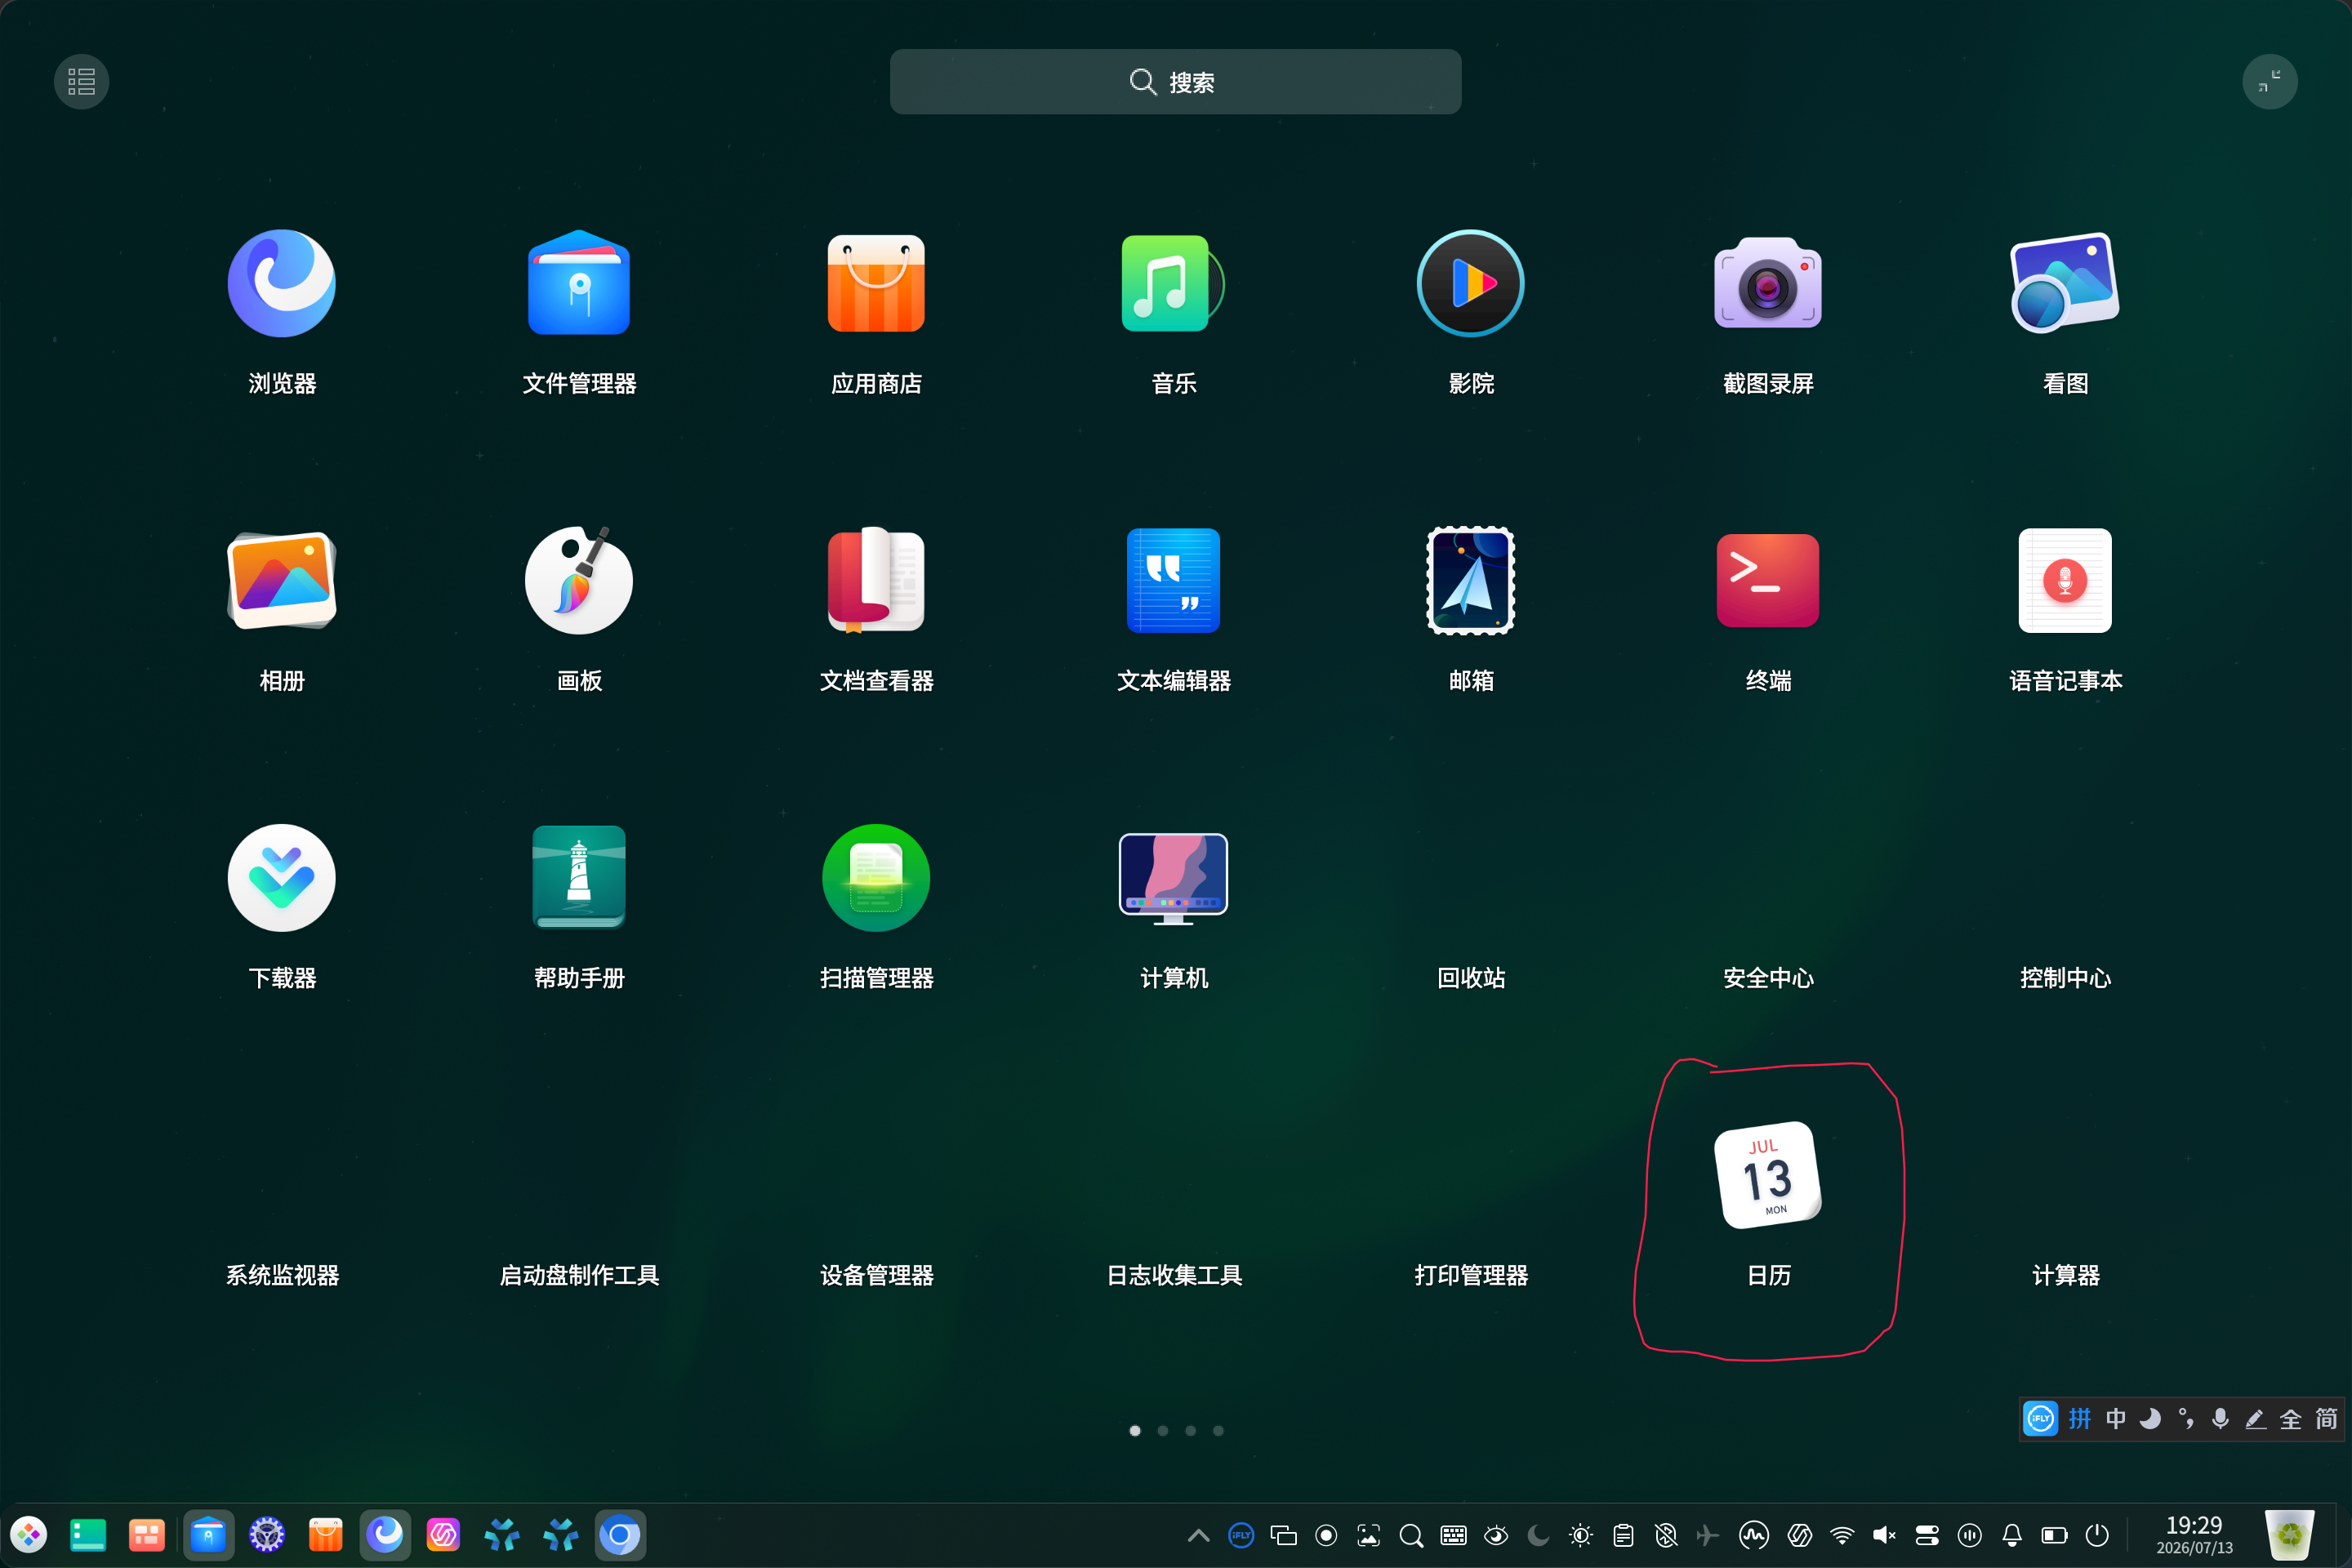Launch 扫描管理器 scan manager
The width and height of the screenshot is (2352, 1568).
(876, 878)
